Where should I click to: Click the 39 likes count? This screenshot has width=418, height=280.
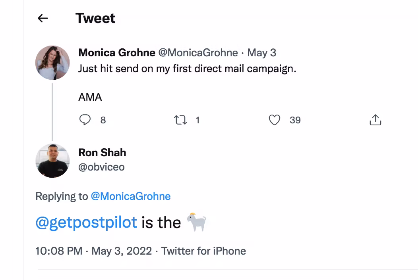coord(295,120)
